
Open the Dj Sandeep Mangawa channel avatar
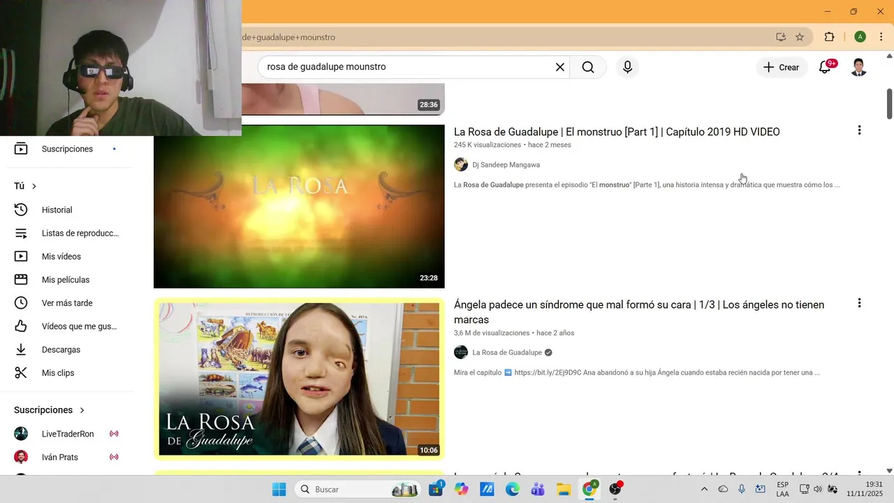point(461,165)
